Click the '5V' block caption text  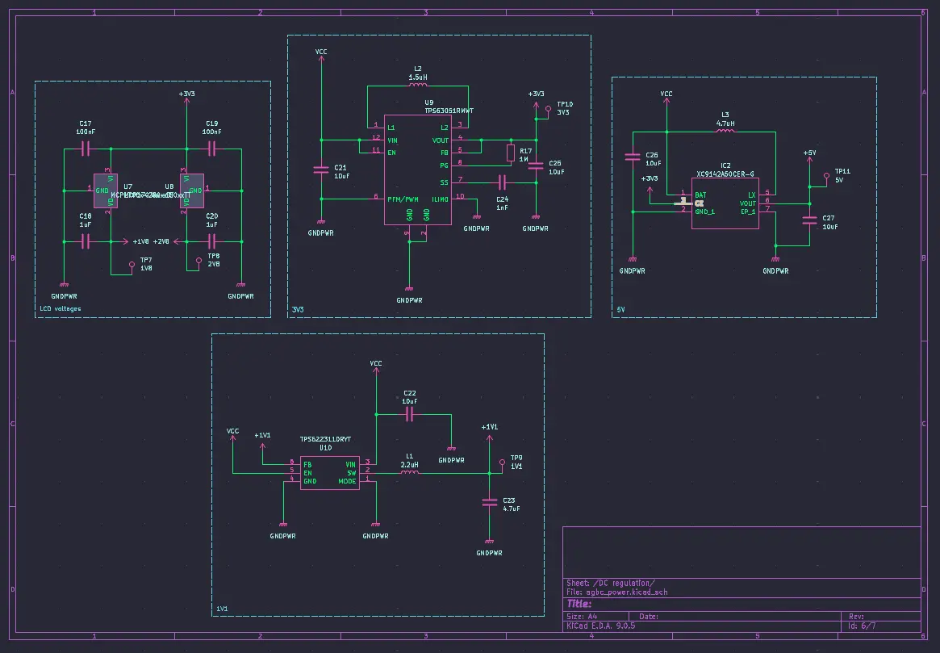[x=620, y=310]
